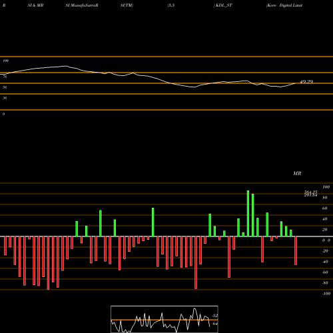Click the tallest green bar in MR histogram
This screenshot has height=333, width=333.
(x=248, y=213)
